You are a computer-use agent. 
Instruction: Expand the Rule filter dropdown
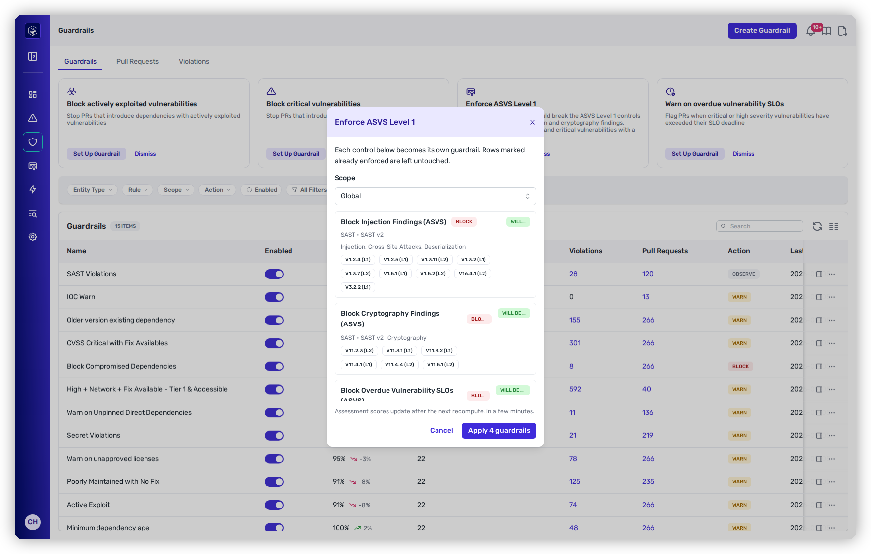(x=138, y=190)
